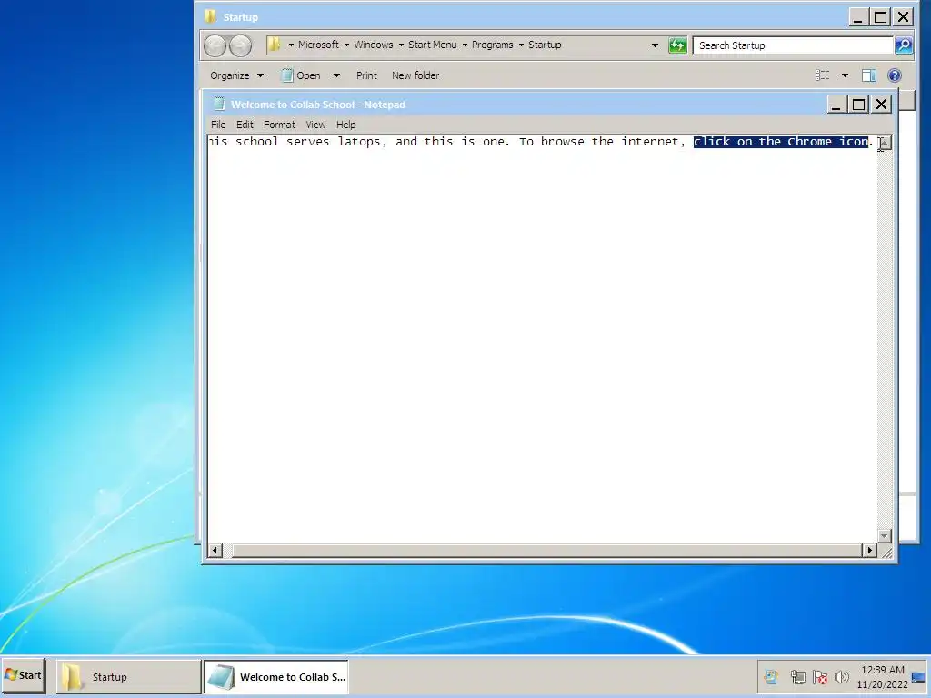Open the Notepad Format menu

(x=279, y=125)
